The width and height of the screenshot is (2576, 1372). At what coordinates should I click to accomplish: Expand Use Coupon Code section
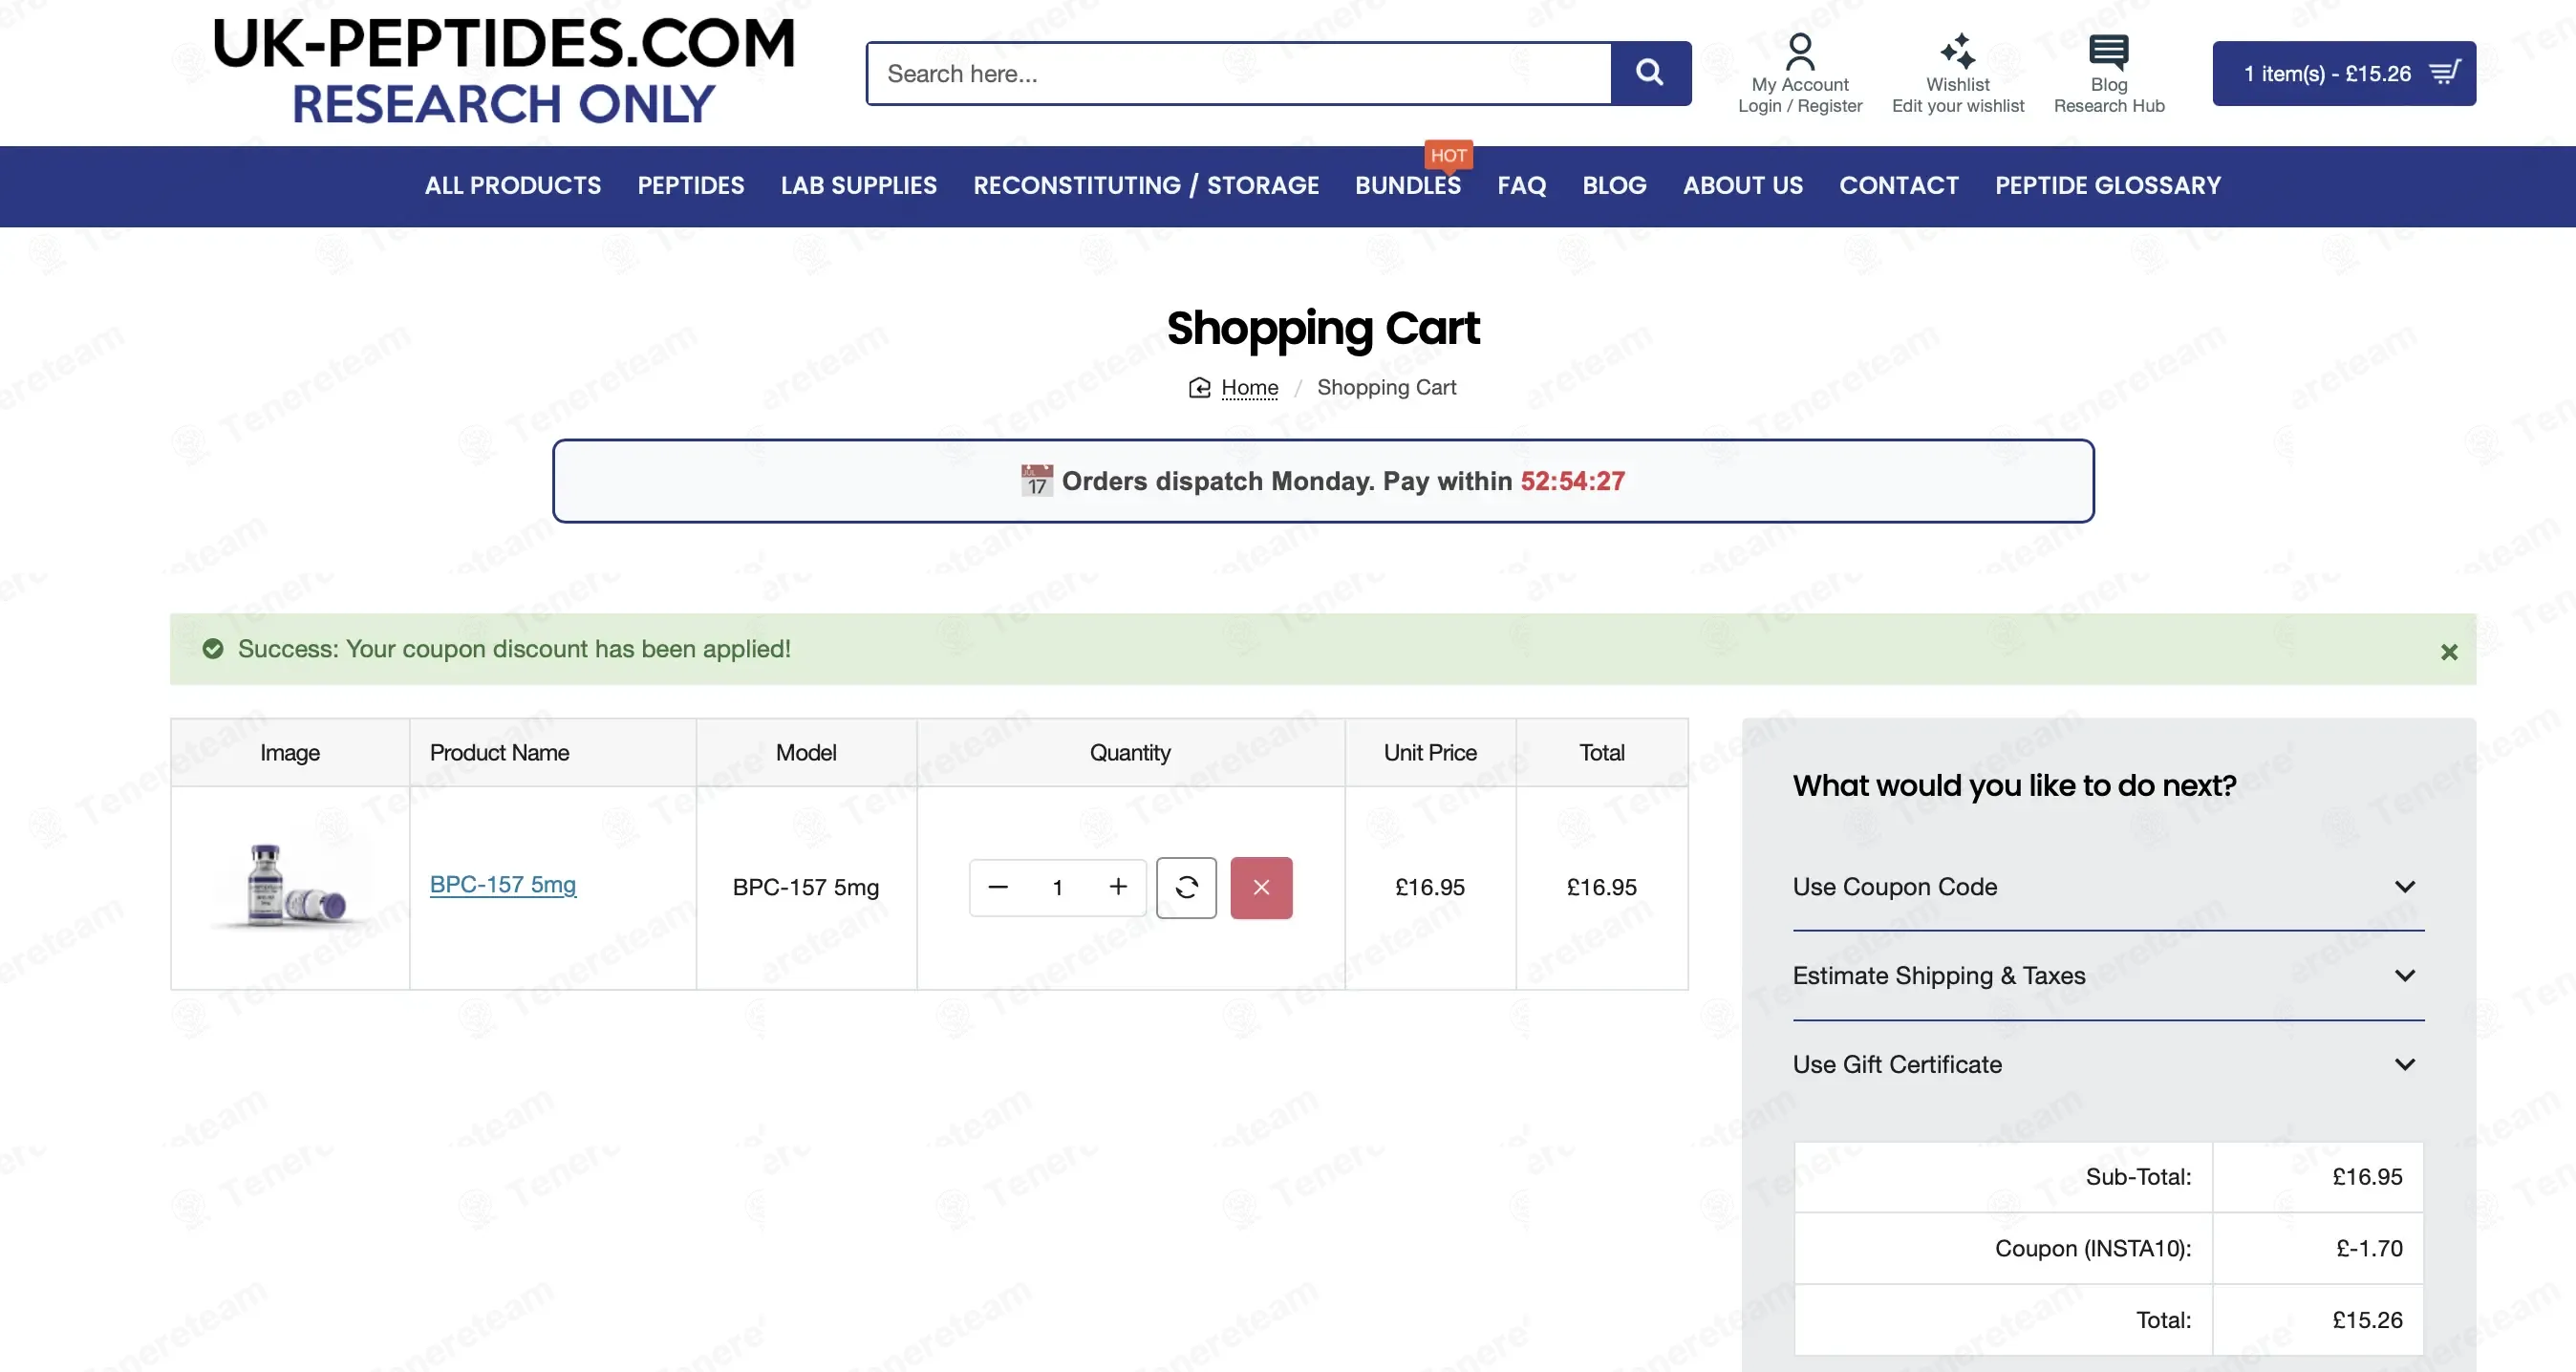point(2107,887)
